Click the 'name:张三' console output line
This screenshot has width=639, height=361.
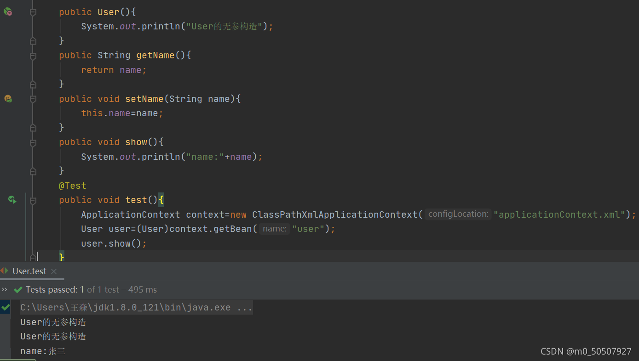click(x=43, y=351)
